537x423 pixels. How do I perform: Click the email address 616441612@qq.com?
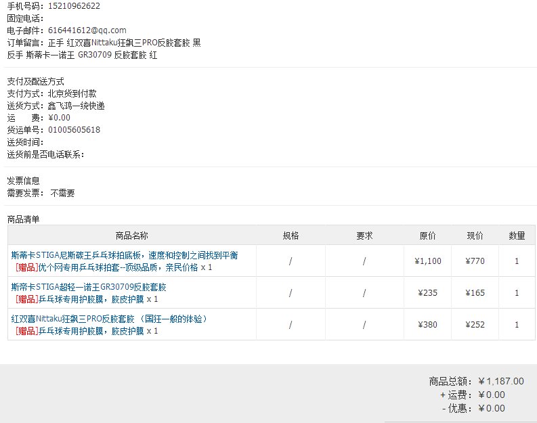pyautogui.click(x=87, y=30)
